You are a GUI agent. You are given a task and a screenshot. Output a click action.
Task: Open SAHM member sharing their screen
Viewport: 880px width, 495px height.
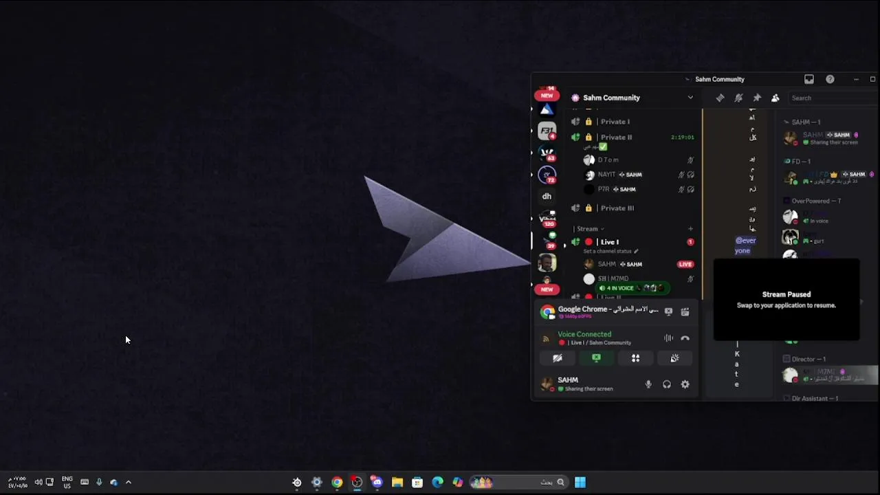(829, 138)
